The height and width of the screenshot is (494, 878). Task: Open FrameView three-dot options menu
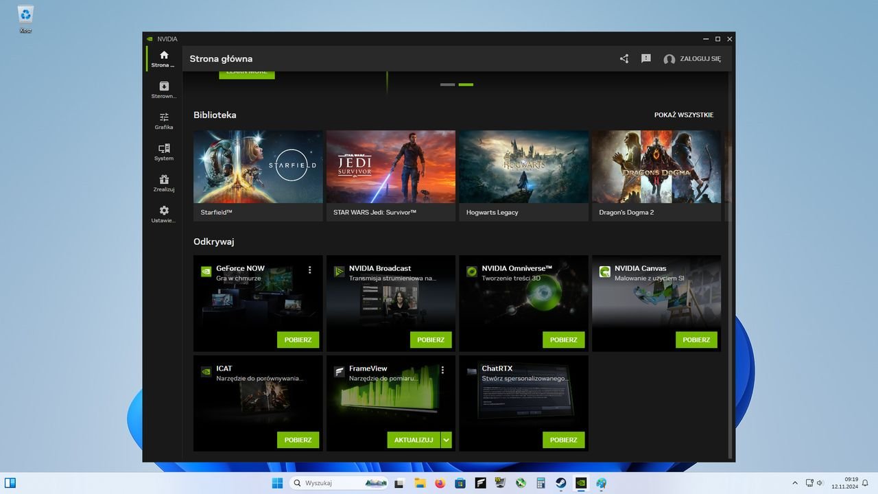tap(443, 370)
